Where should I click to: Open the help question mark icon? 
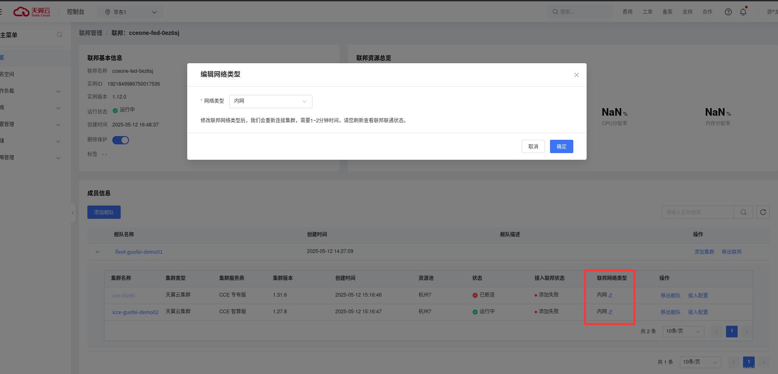[728, 12]
